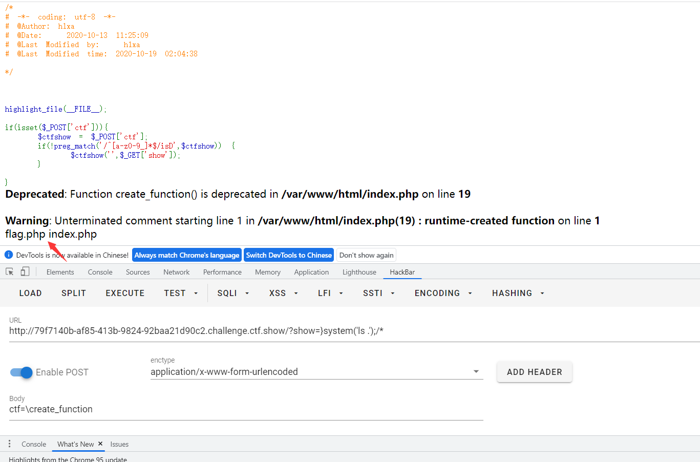The image size is (700, 462).
Task: Focus the Body input field
Action: click(246, 409)
